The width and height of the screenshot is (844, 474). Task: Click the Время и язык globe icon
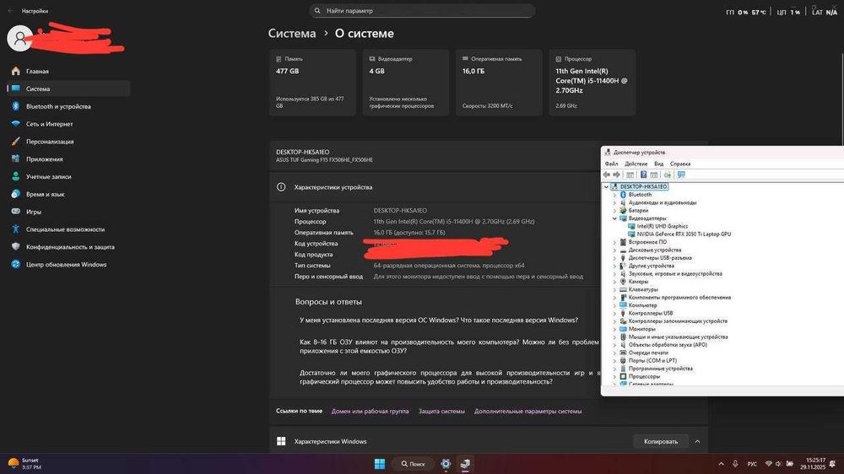tap(15, 194)
